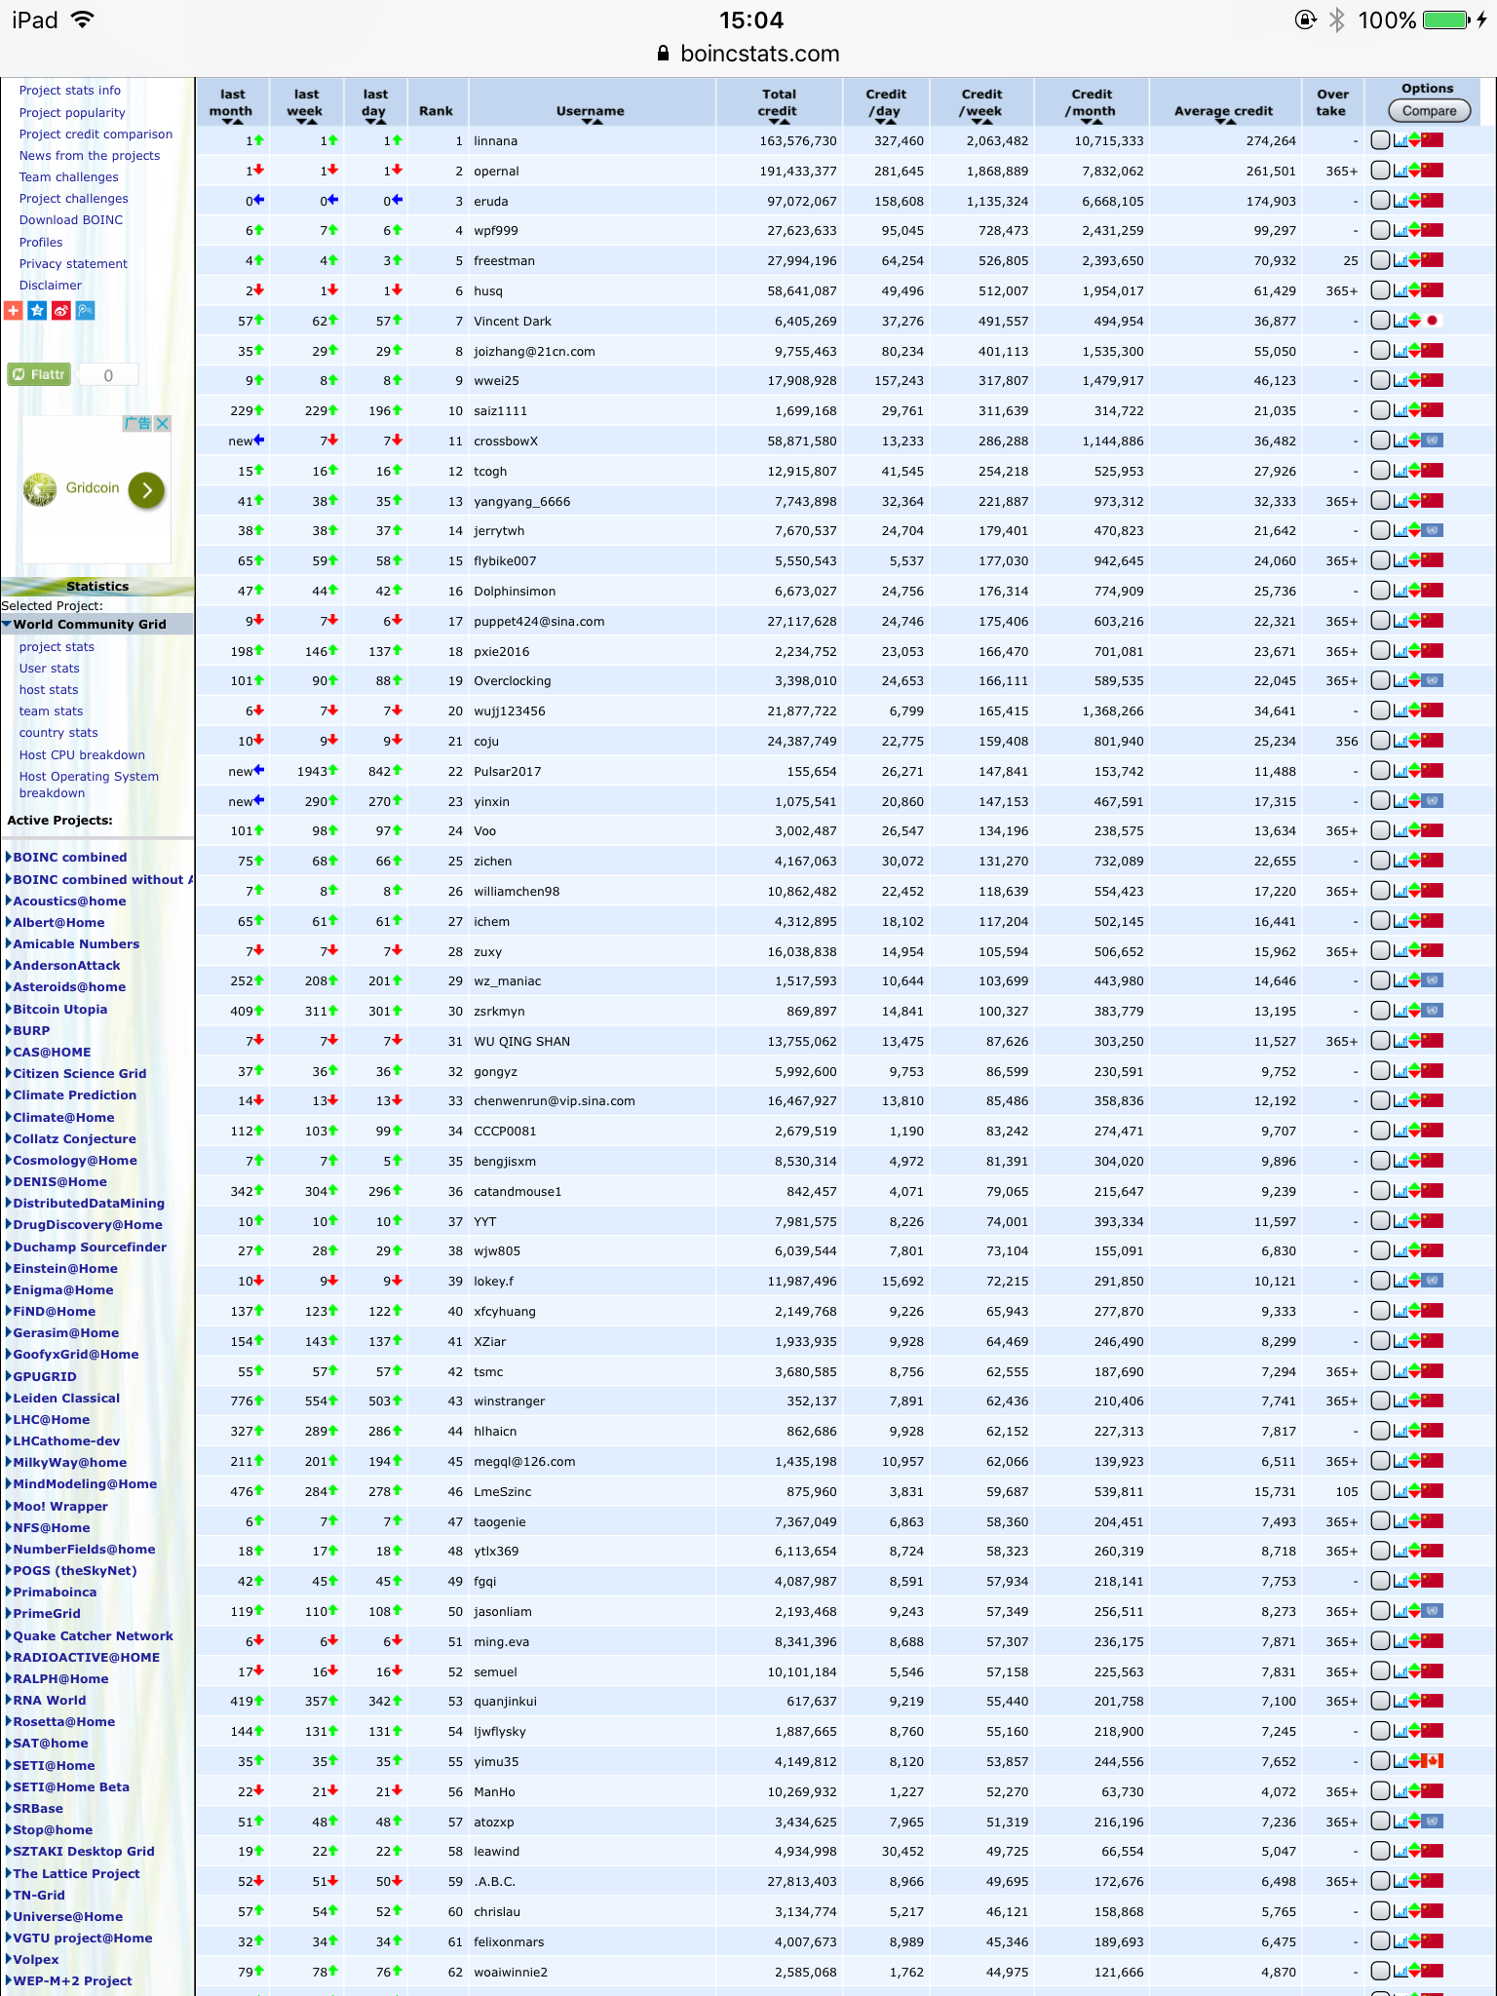Open the host stats page
Viewport: 1497px width, 1996px height.
pos(49,690)
